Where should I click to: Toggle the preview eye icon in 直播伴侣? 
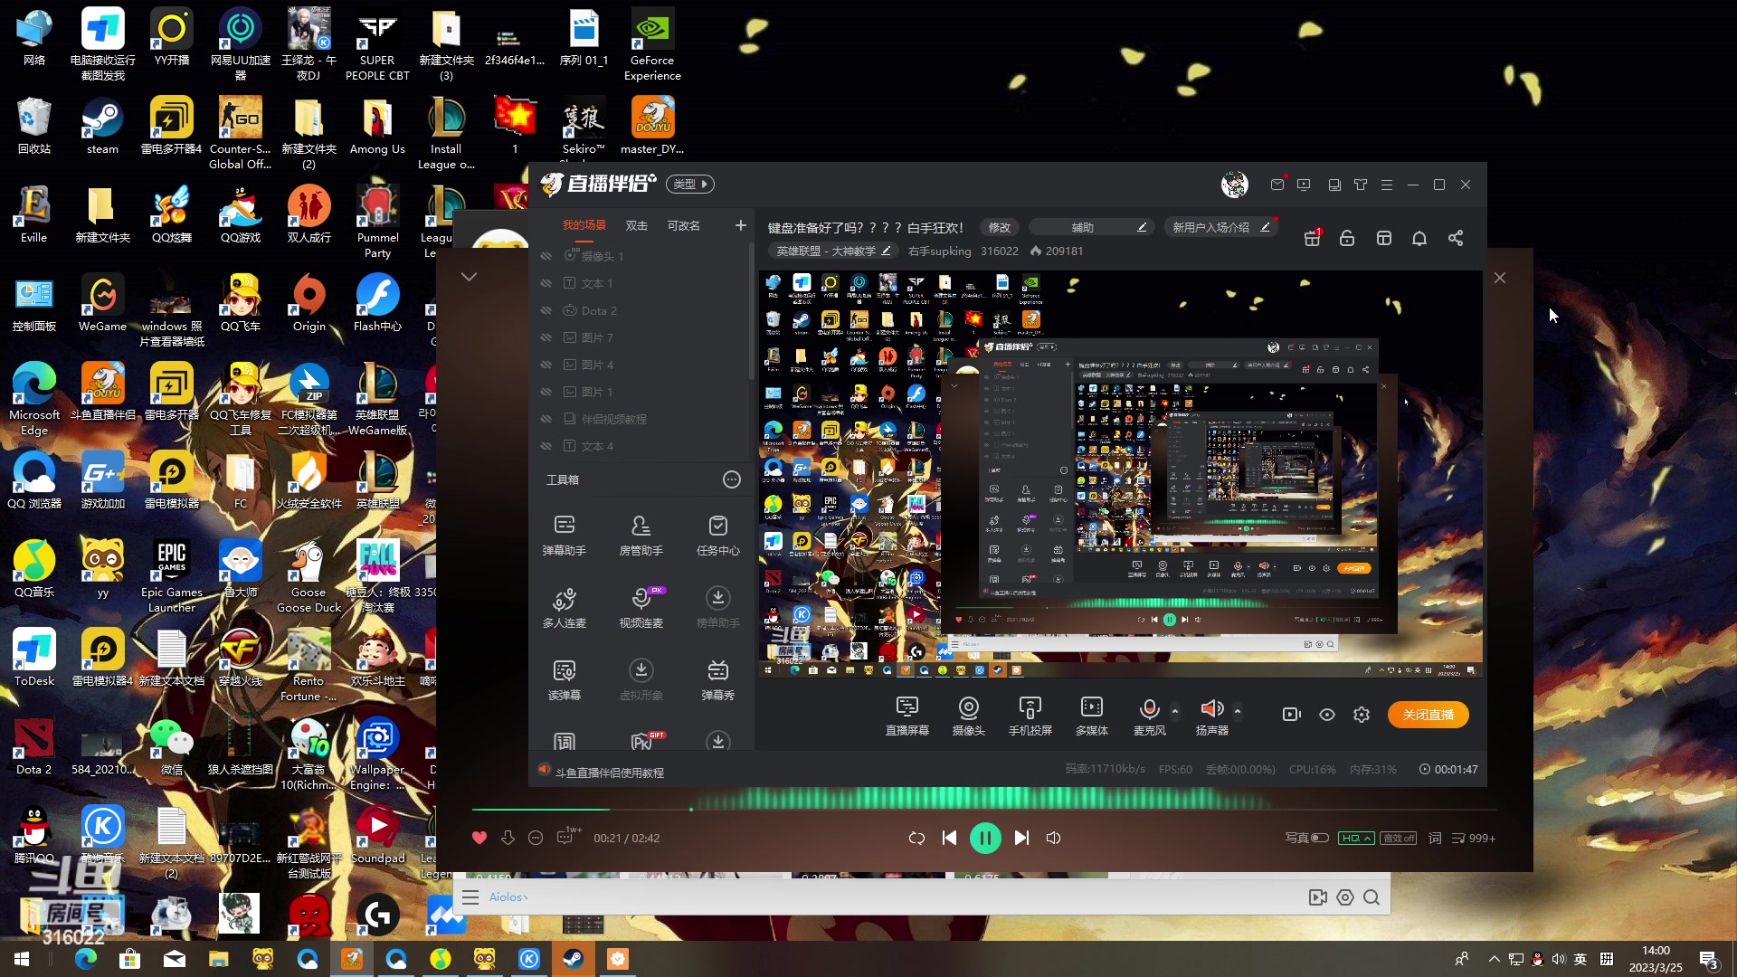tap(1327, 715)
